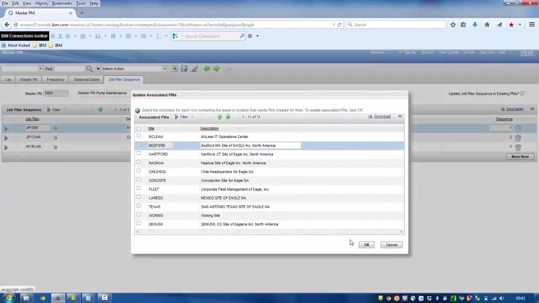
Task: Switch to the Frequency tab
Action: (x=56, y=80)
